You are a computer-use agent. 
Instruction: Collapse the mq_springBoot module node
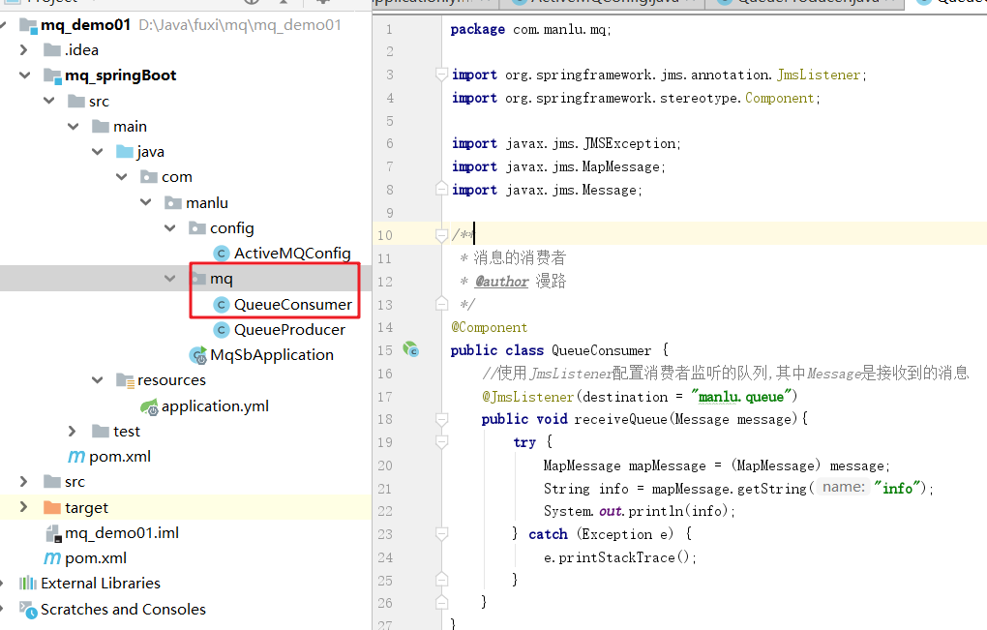click(24, 75)
